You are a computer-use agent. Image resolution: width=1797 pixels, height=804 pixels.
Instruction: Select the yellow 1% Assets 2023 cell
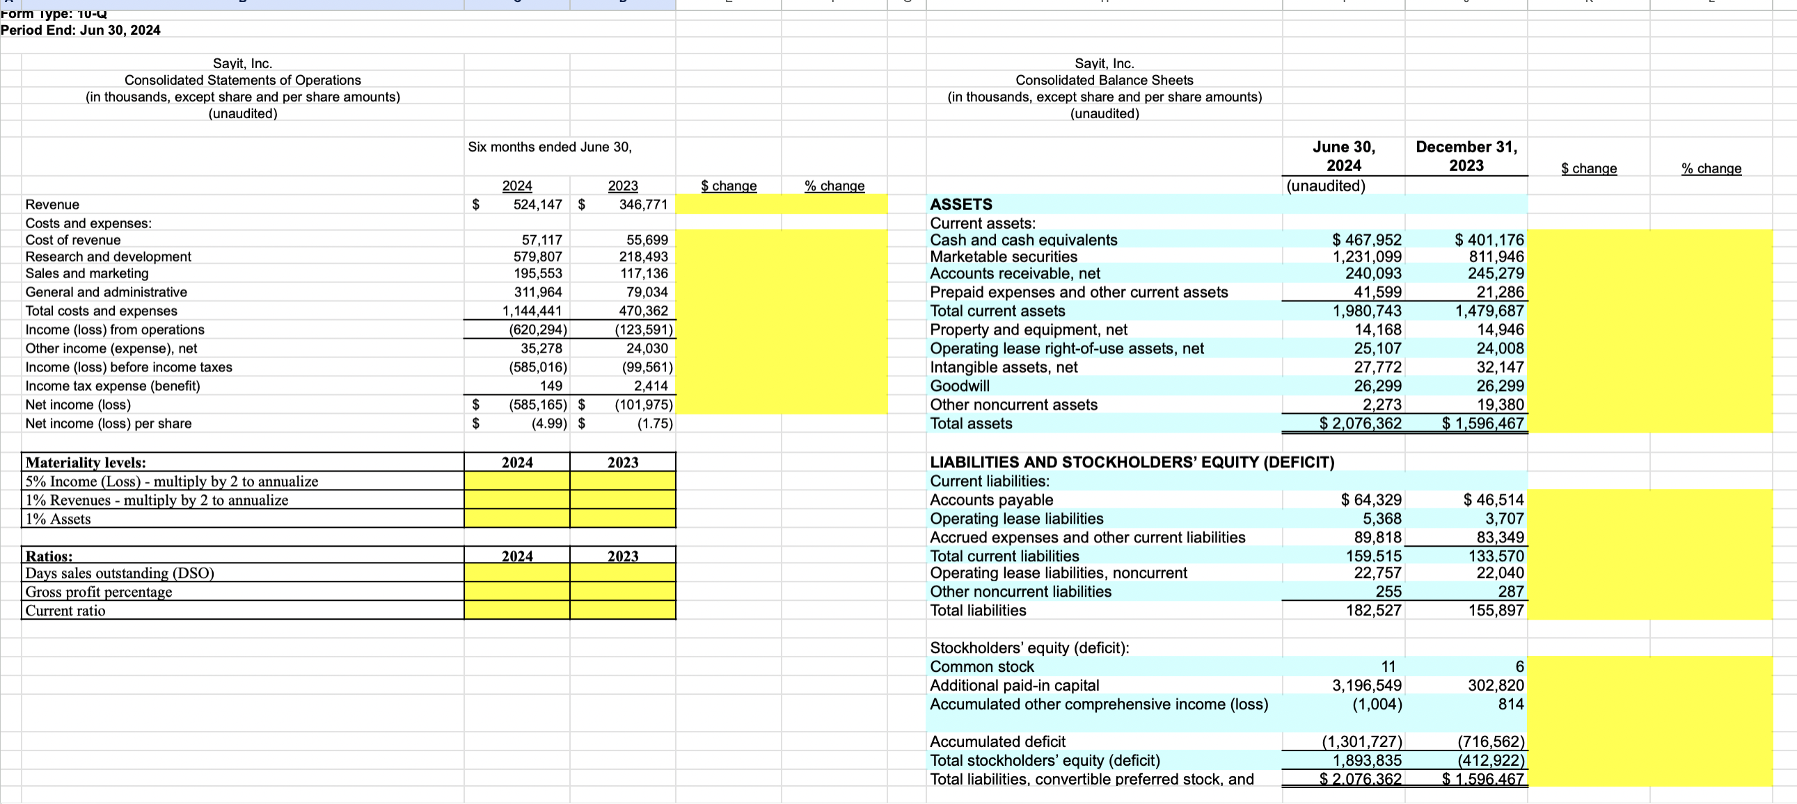[623, 519]
